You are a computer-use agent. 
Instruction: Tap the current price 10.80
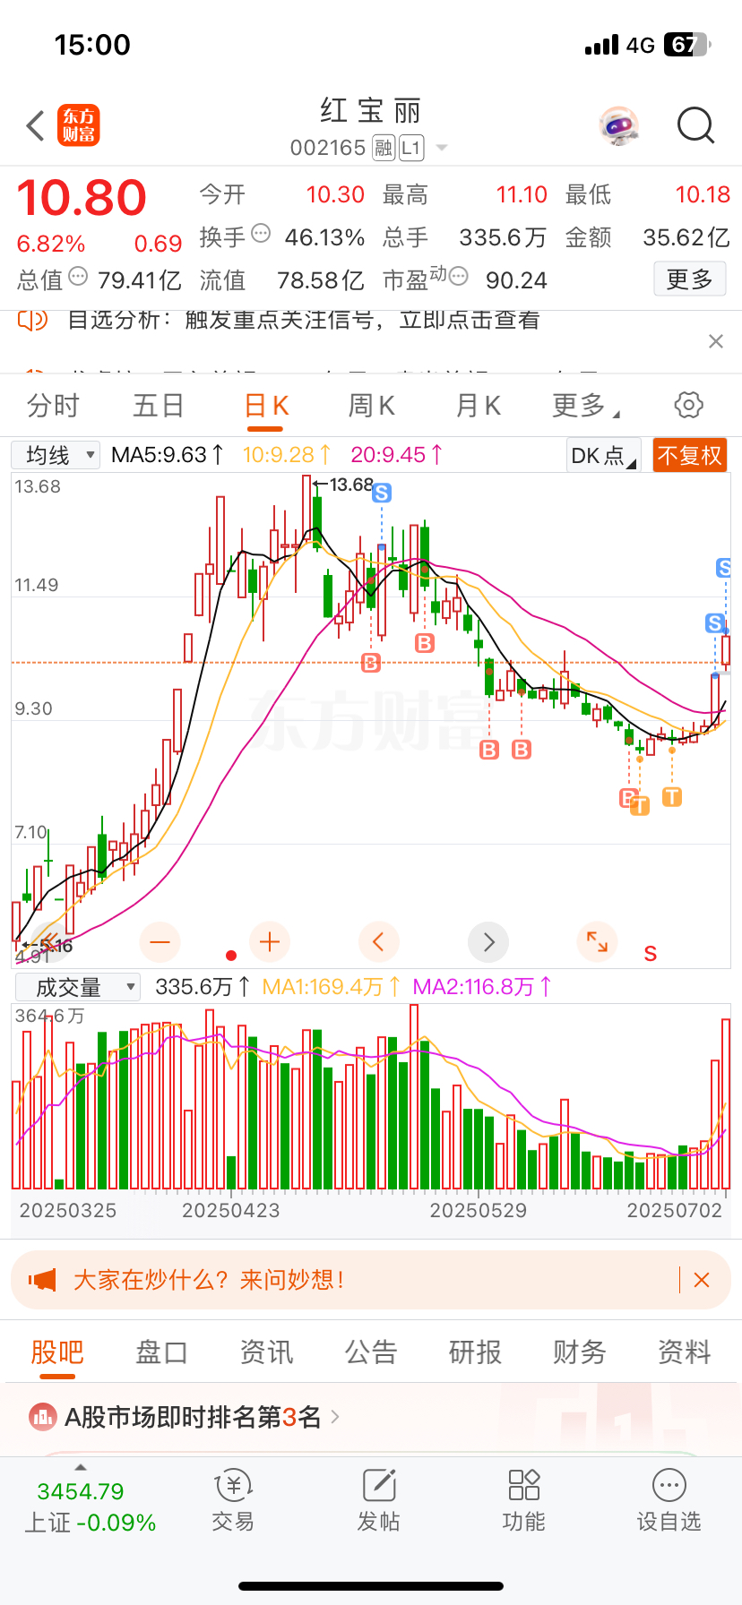[82, 198]
